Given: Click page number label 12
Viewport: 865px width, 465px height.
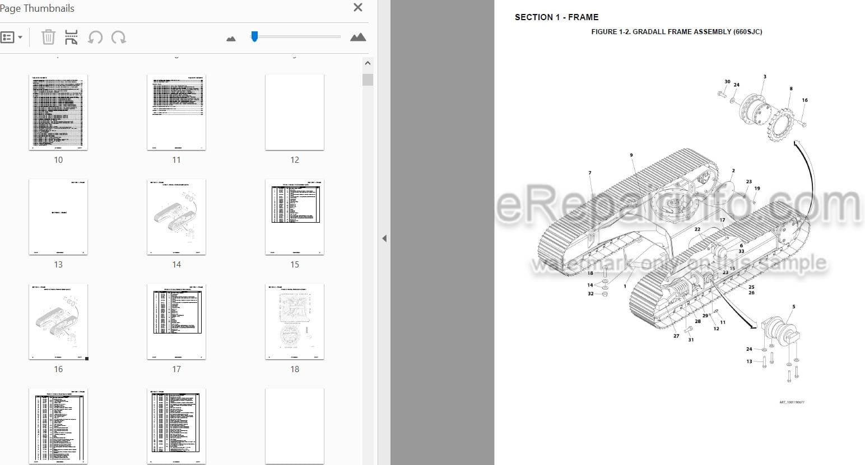Looking at the screenshot, I should (295, 160).
